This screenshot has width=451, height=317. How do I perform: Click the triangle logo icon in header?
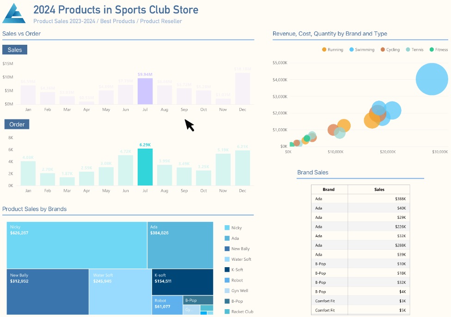click(14, 13)
